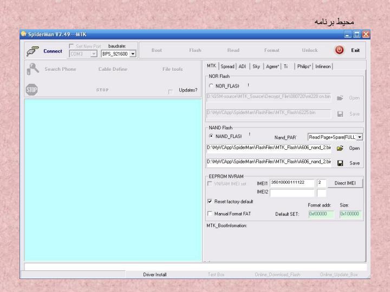This screenshot has width=390, height=292.
Task: Click NOR save path 6225.bin field
Action: (269, 113)
